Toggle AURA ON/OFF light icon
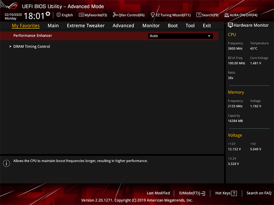274x205 pixels. 226,15
